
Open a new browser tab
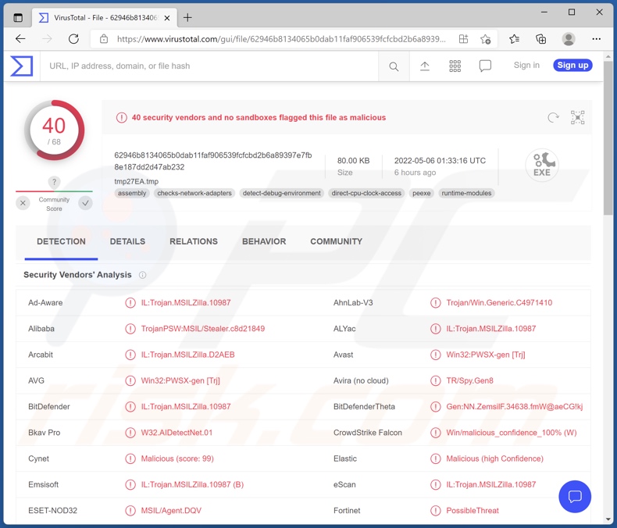187,17
